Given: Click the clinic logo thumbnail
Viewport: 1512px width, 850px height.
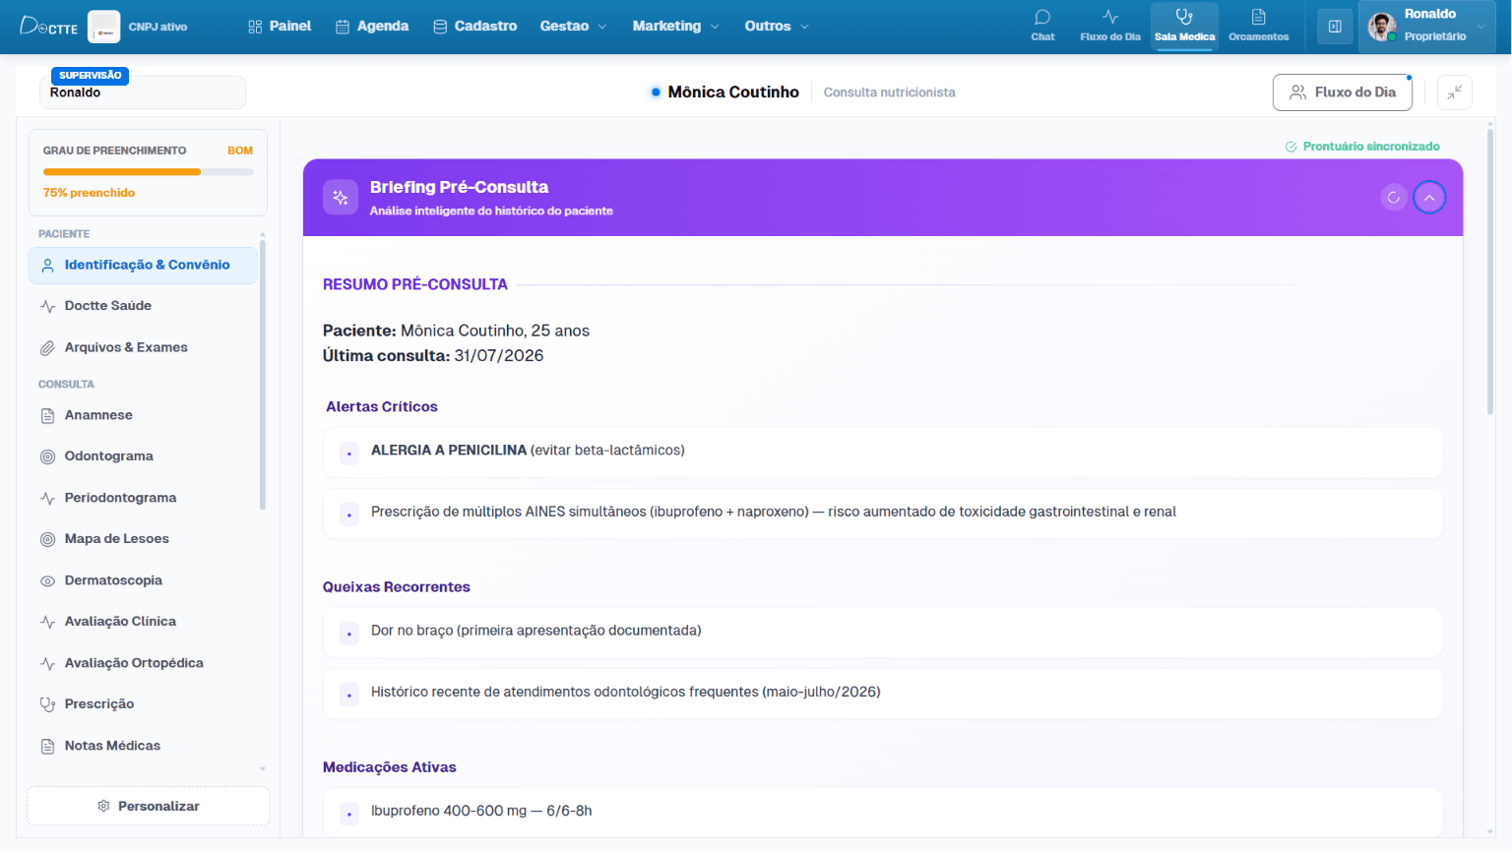Looking at the screenshot, I should [104, 27].
